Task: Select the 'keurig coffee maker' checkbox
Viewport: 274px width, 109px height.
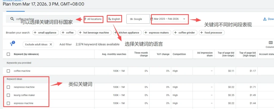Action: click(x=8, y=95)
